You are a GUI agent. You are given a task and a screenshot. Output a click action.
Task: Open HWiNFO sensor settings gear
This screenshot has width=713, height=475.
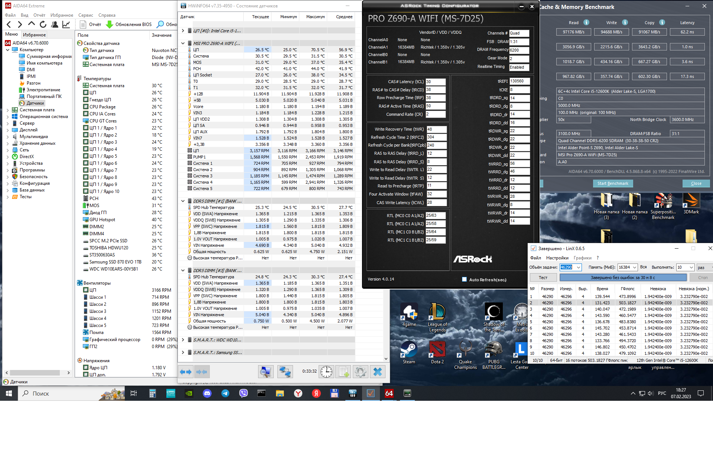tap(360, 371)
